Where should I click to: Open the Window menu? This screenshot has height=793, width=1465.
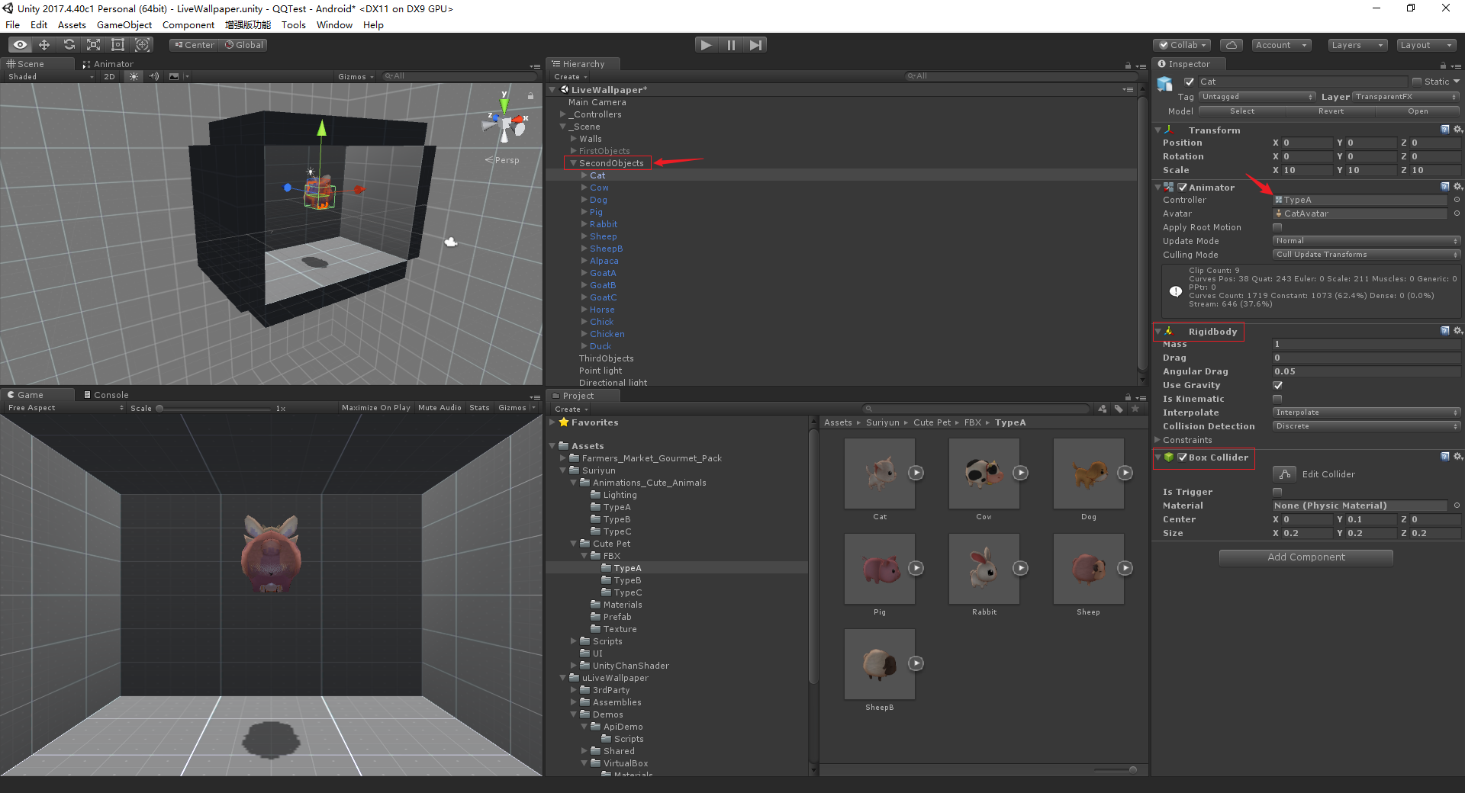tap(334, 25)
